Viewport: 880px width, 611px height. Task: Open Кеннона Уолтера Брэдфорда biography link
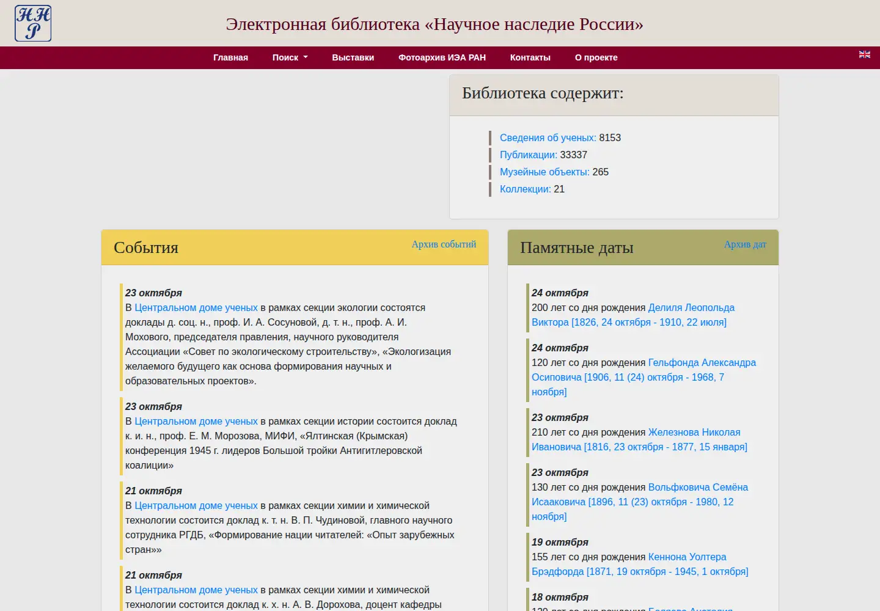(640, 564)
